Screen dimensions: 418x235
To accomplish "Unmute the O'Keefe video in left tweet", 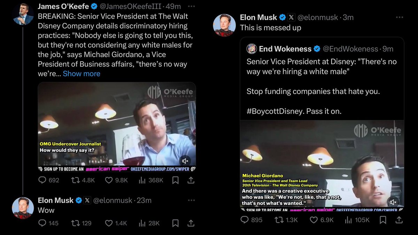I will click(185, 160).
